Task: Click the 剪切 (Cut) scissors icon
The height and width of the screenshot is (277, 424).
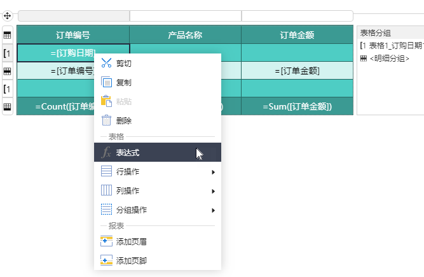Action: (x=106, y=63)
